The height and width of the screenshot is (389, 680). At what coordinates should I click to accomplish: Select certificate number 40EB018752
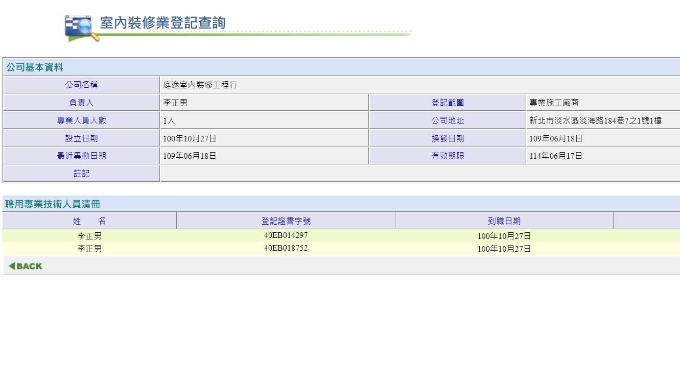coord(285,248)
